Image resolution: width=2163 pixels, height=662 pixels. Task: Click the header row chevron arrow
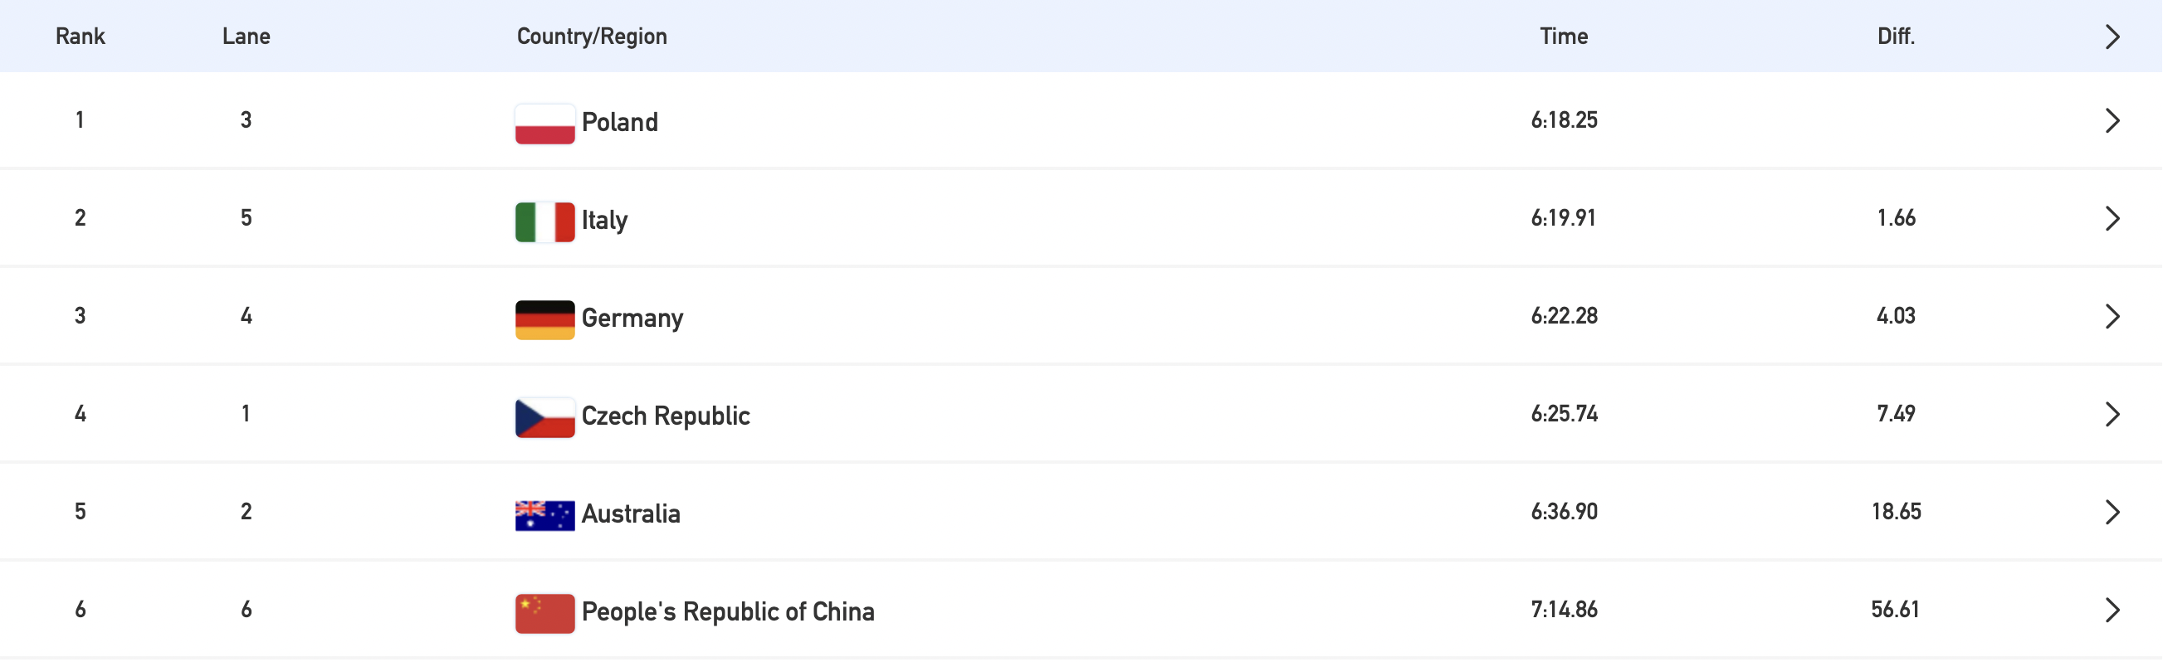tap(2112, 37)
